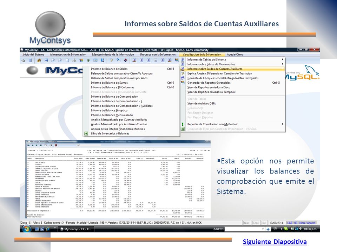This screenshot has width=337, height=252.
Task: Click the dollar sign toolbar icon
Action: [x=88, y=61]
